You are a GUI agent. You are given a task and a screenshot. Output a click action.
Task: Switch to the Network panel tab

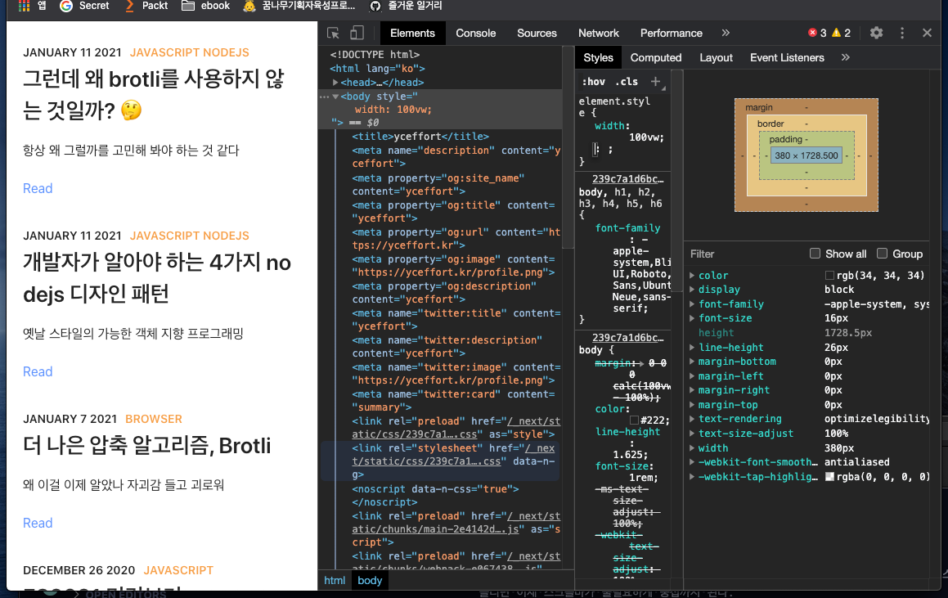pyautogui.click(x=599, y=34)
